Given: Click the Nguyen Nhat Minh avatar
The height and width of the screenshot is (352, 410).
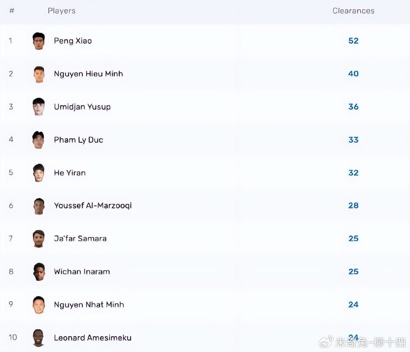Looking at the screenshot, I should pyautogui.click(x=39, y=305).
